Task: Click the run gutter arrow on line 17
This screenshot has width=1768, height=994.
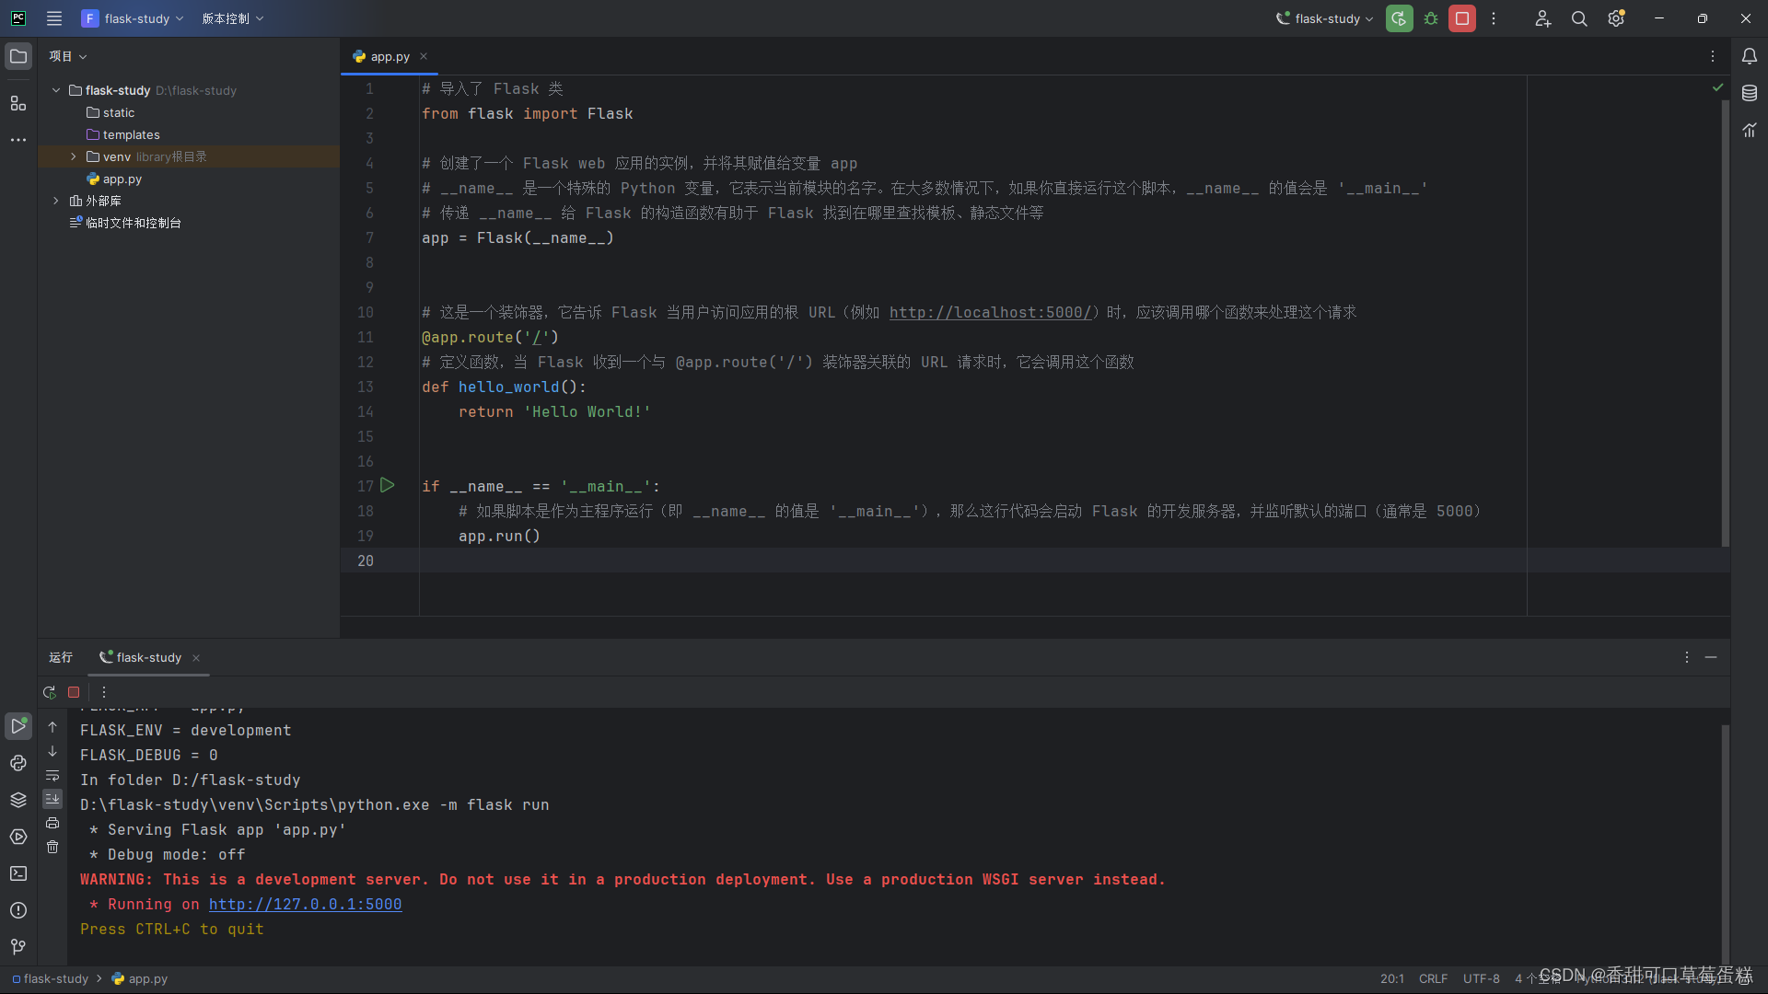Action: coord(388,485)
